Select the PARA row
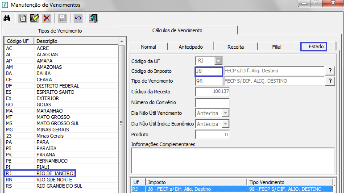 tap(61, 142)
